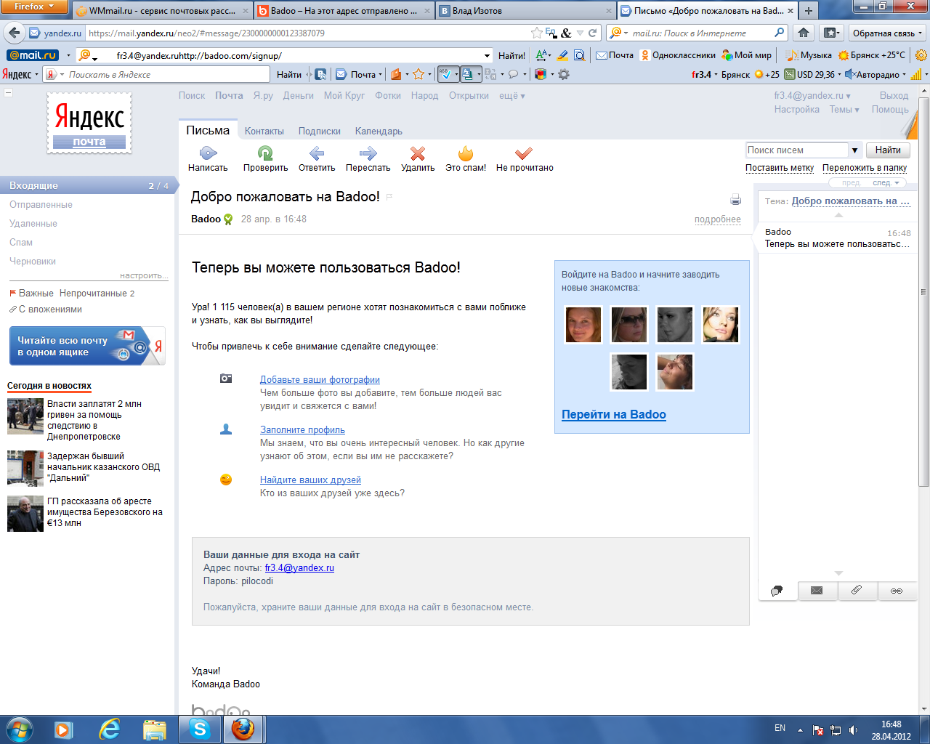Click the Мой мир toolbar icon
The width and height of the screenshot is (930, 744).
pos(727,55)
